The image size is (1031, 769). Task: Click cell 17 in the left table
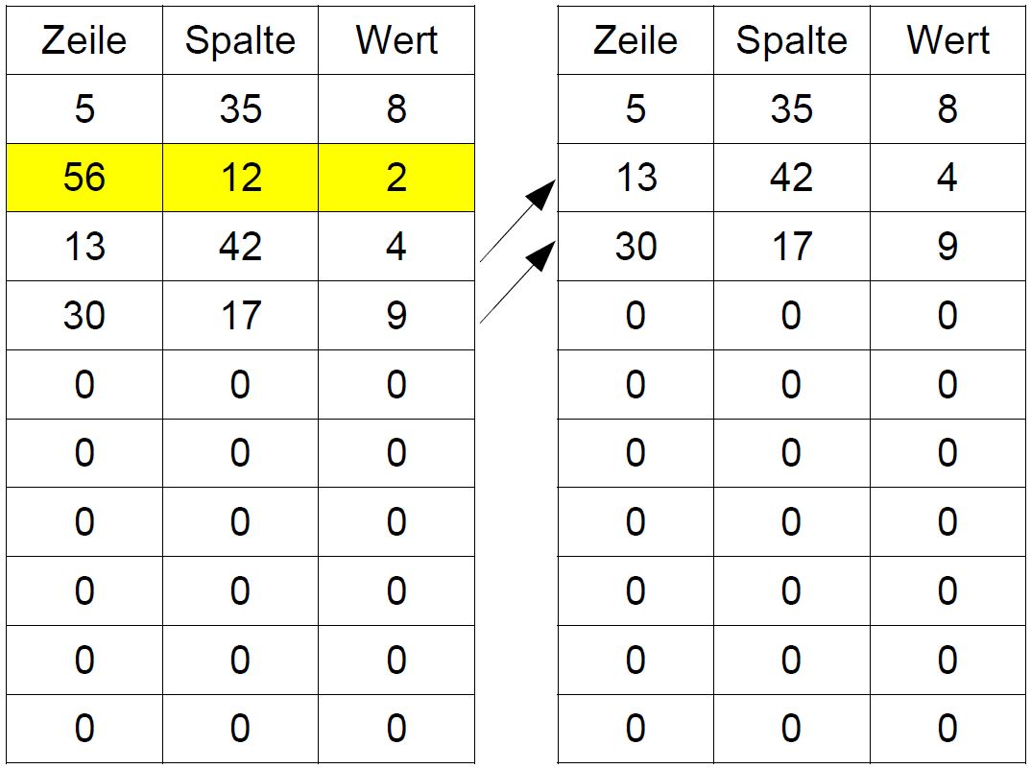[240, 316]
